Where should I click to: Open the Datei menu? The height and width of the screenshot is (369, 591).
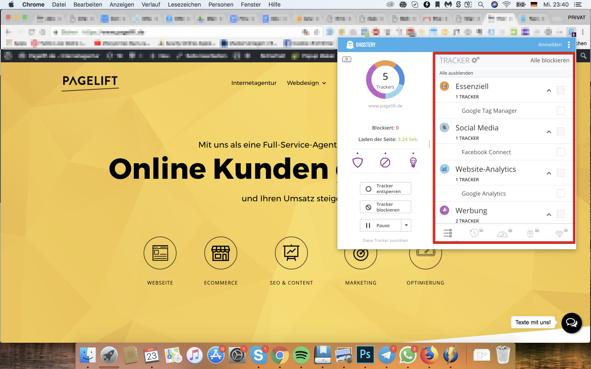click(x=59, y=5)
